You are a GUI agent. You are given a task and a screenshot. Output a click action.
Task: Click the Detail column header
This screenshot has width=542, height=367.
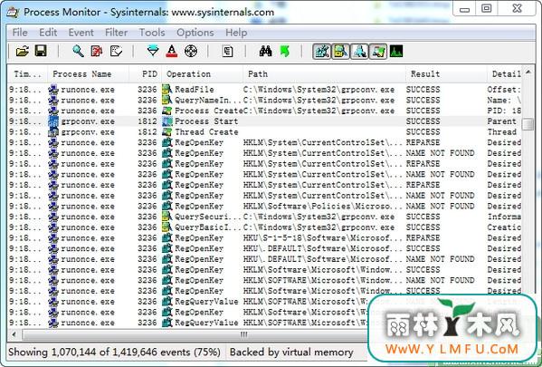pos(504,73)
